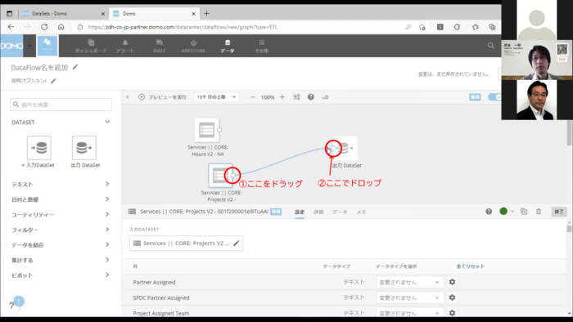Select the Services CORE Hours V2 node
Image resolution: width=573 pixels, height=322 pixels.
(x=207, y=130)
